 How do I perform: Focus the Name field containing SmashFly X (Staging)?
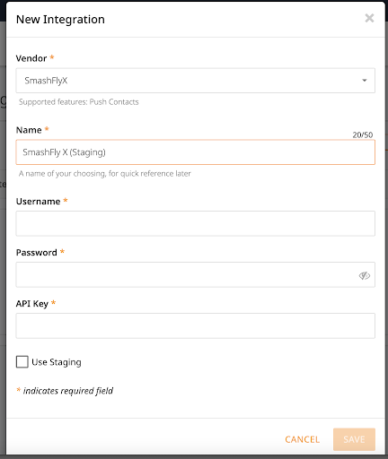pos(195,152)
